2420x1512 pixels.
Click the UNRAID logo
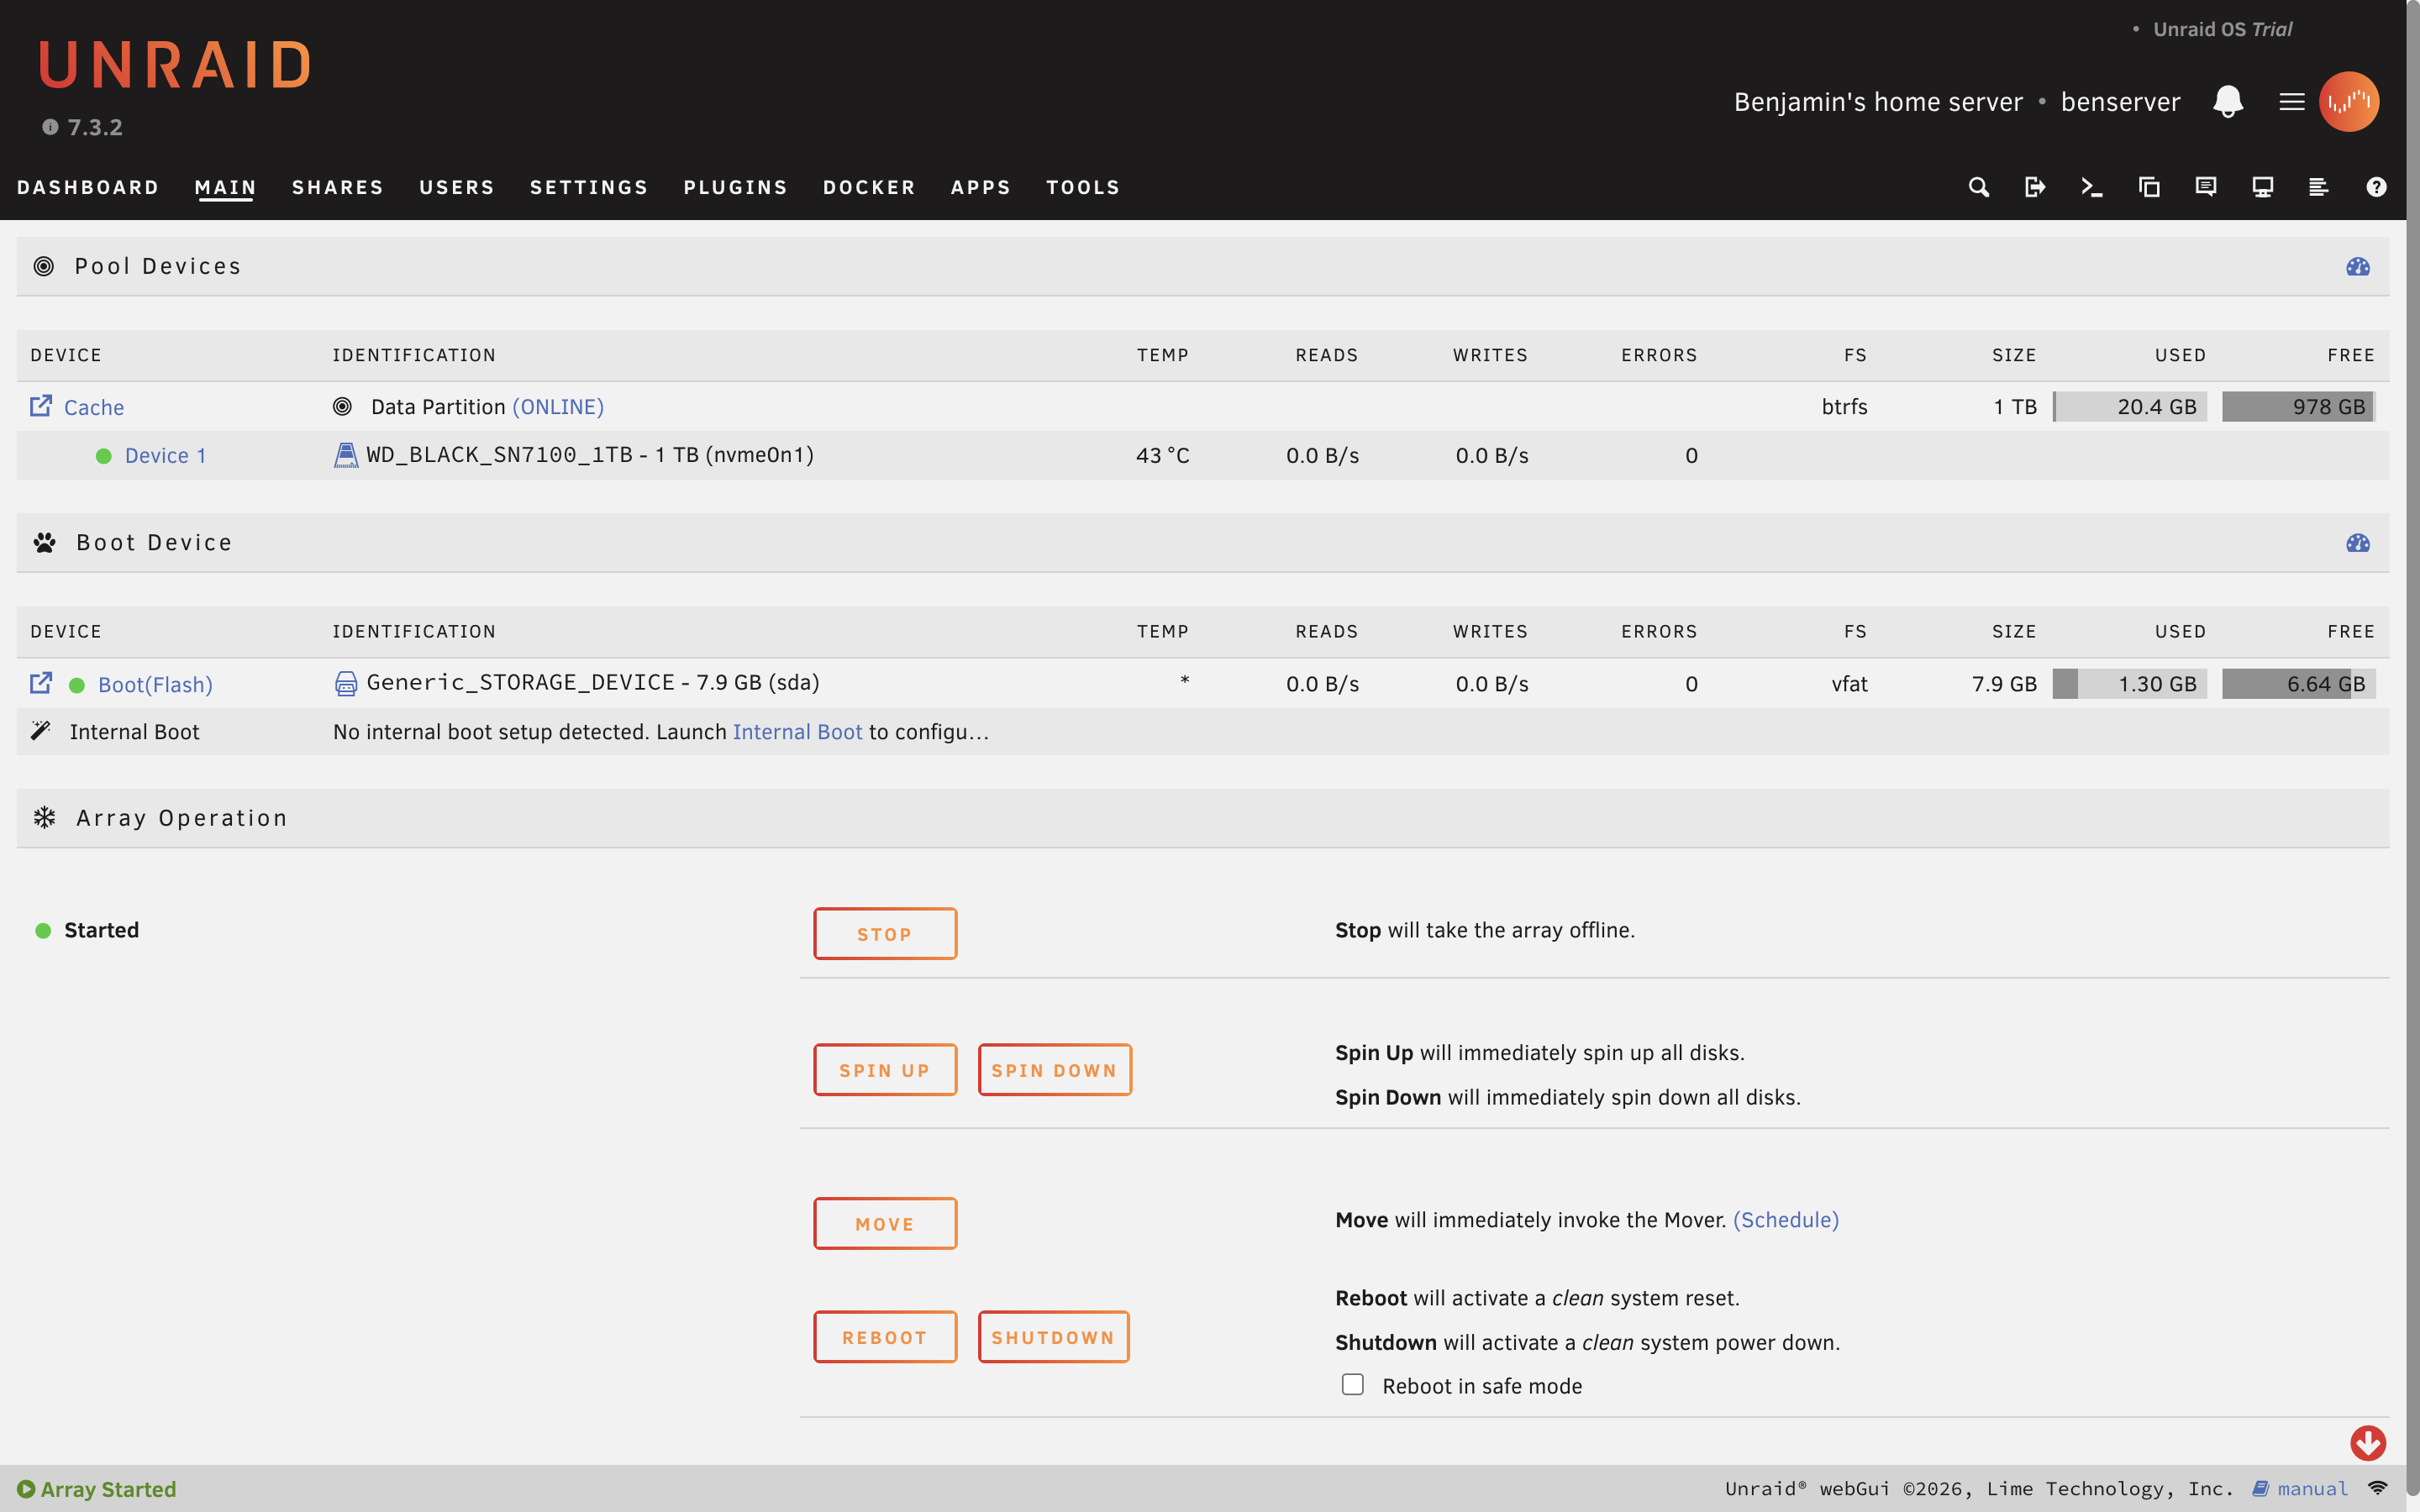point(176,65)
